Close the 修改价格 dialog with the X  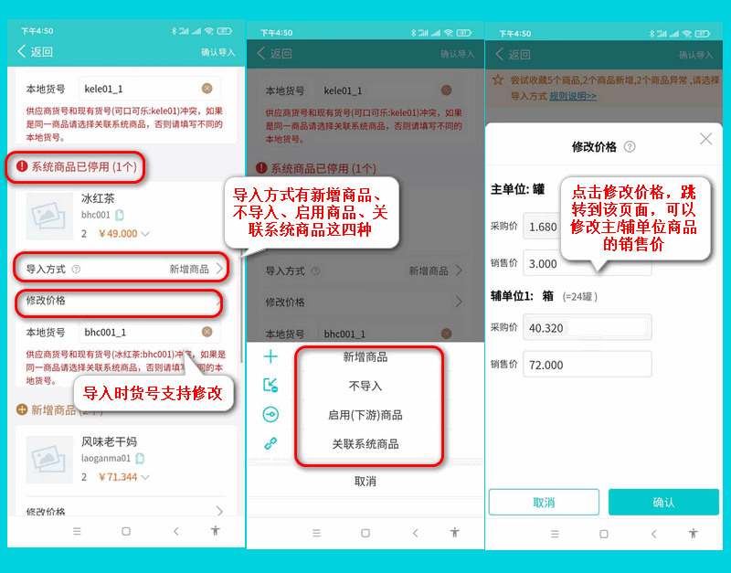705,139
